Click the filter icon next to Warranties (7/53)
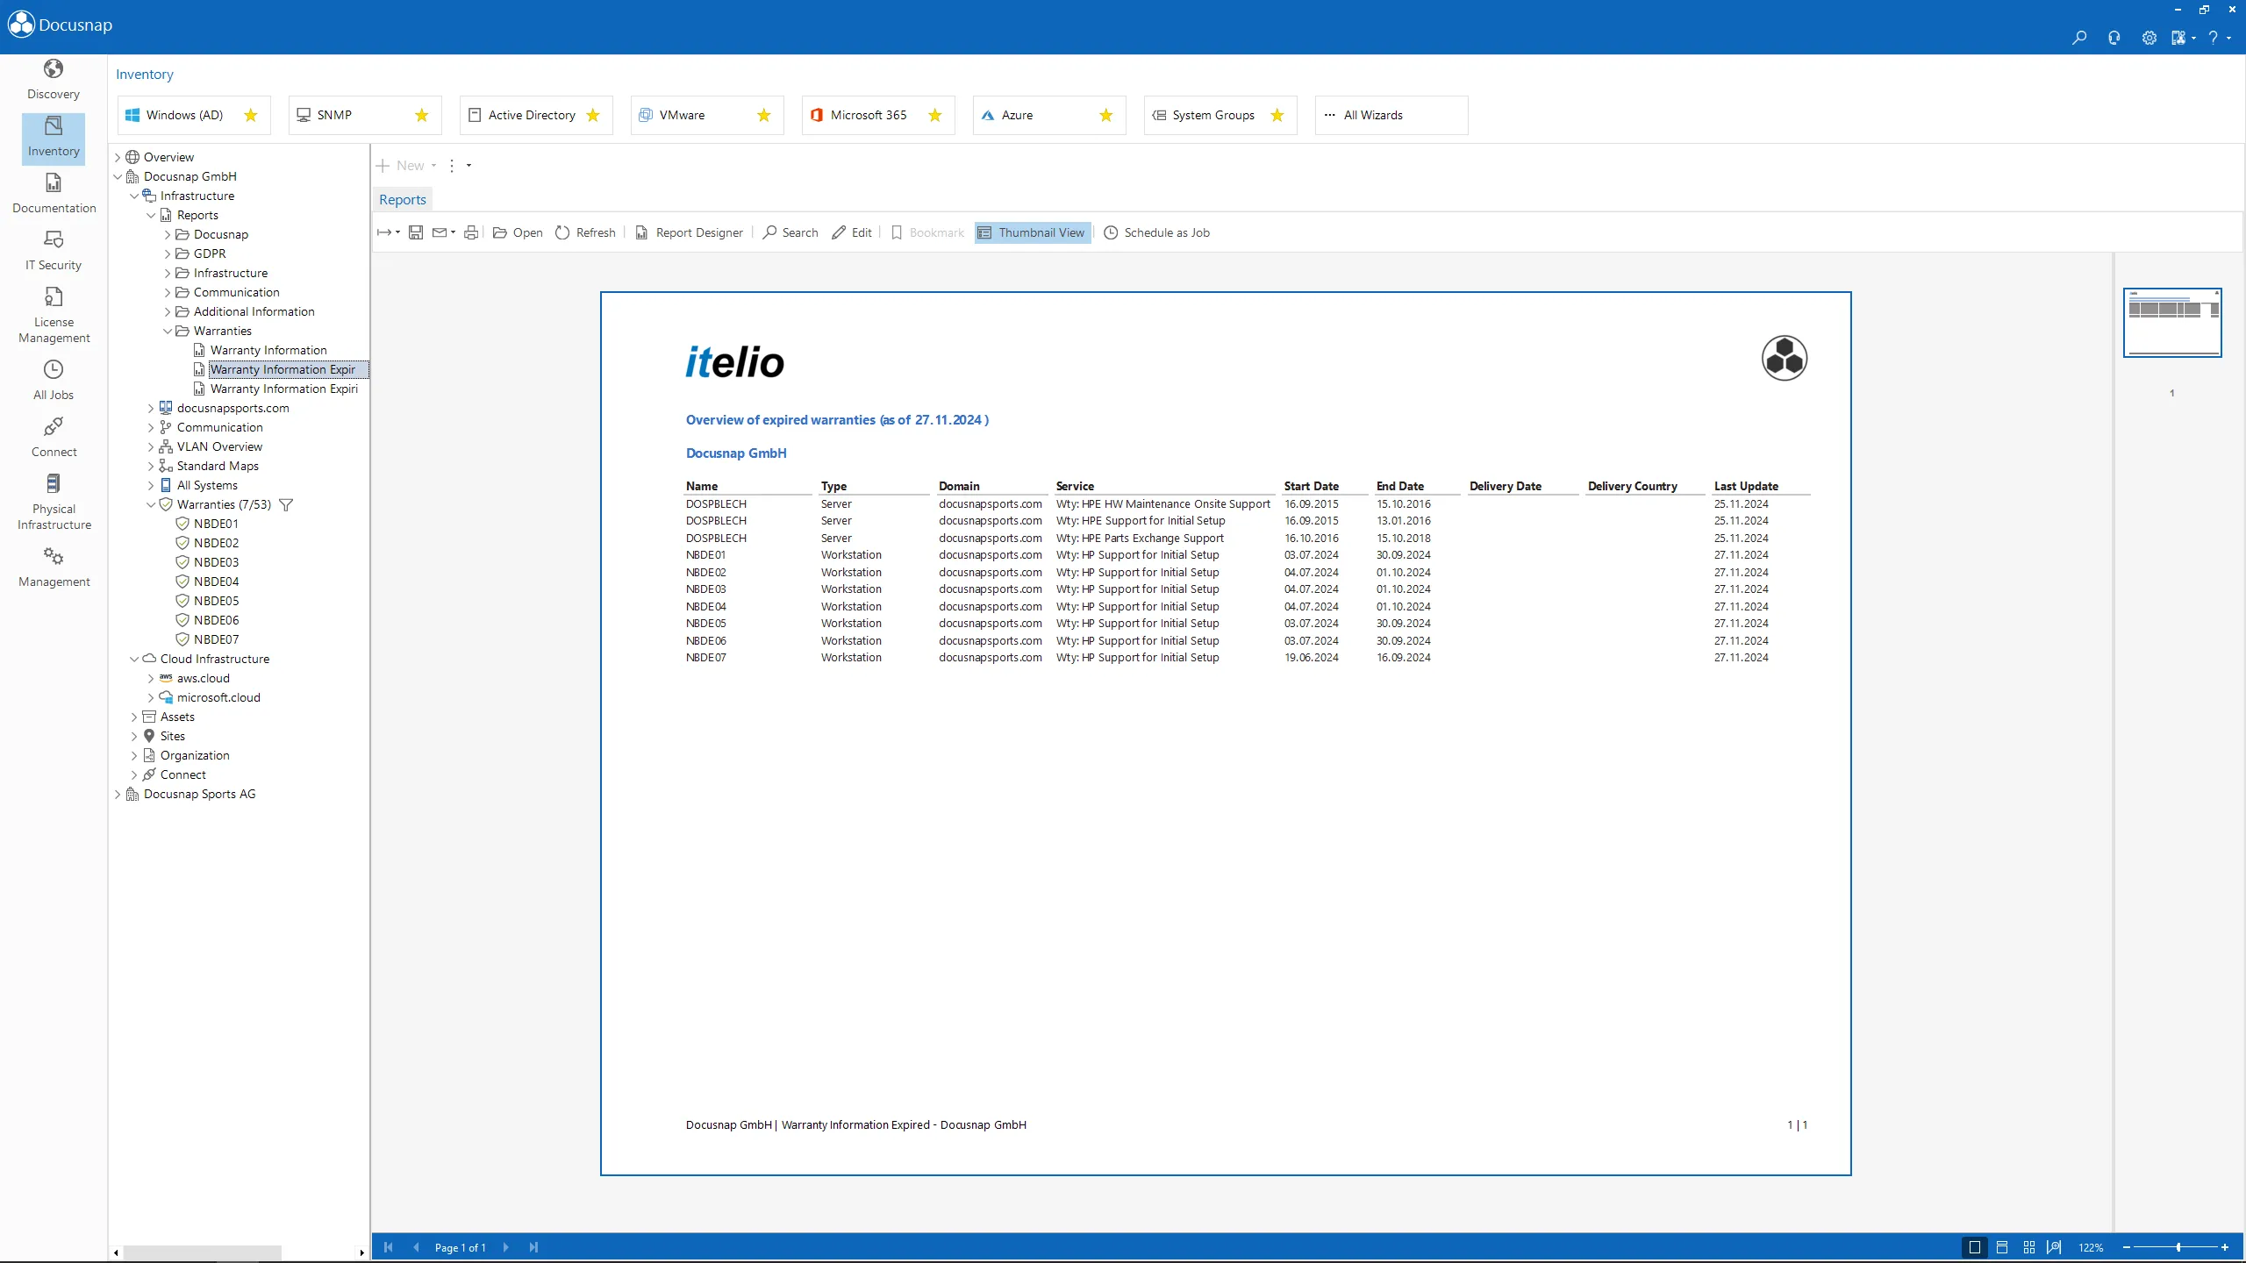Screen dimensions: 2246x1263 pyautogui.click(x=285, y=504)
